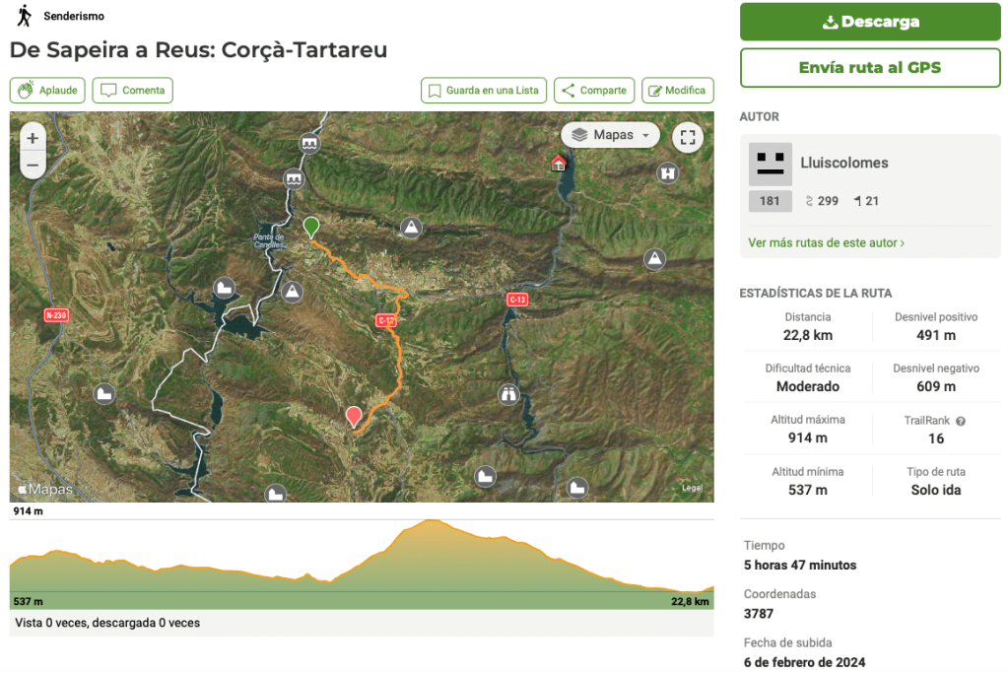Zoom in on the map with plus button
This screenshot has height=673, width=1008.
33,139
